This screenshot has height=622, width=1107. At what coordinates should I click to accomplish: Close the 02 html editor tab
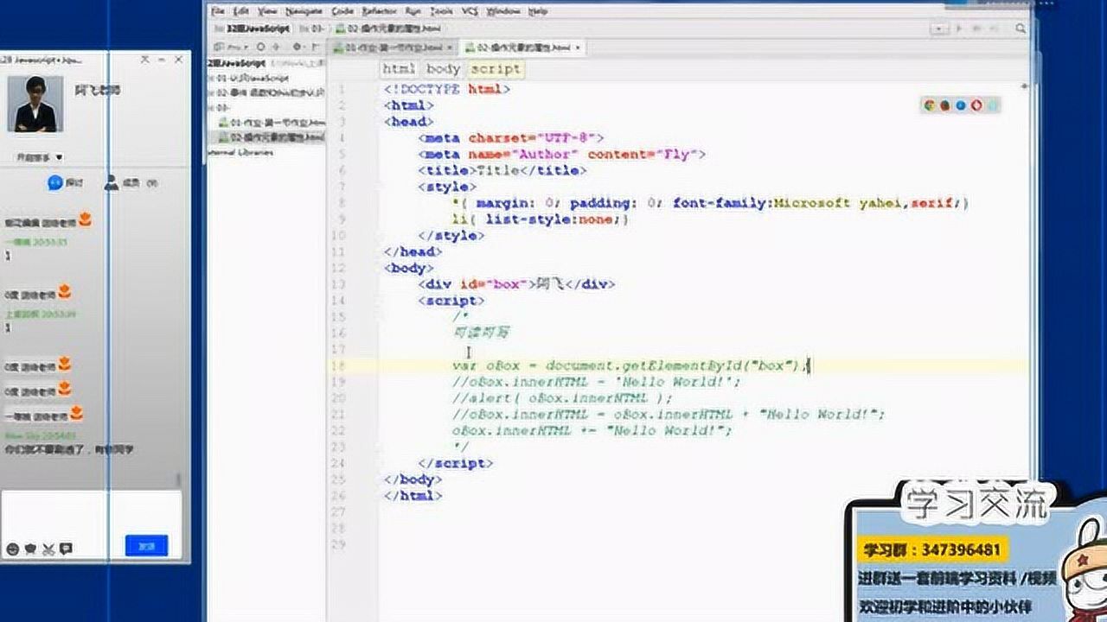pyautogui.click(x=577, y=48)
